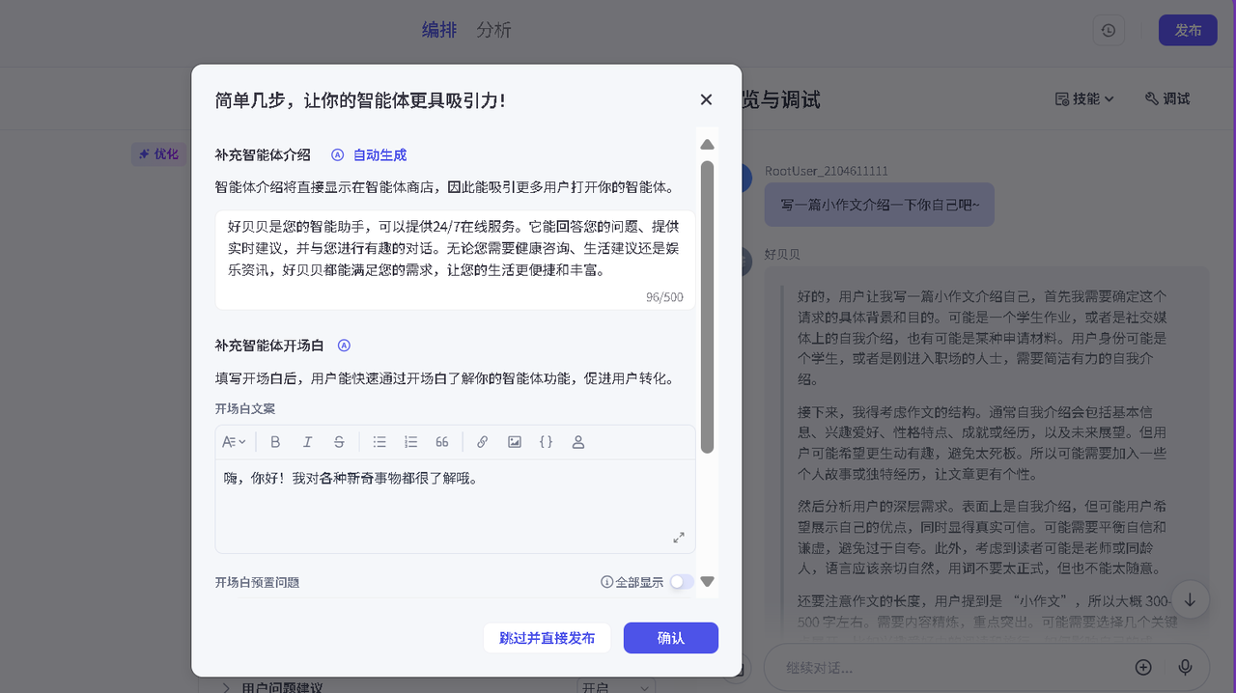Open the 技能 dropdown
This screenshot has width=1236, height=693.
coord(1084,98)
